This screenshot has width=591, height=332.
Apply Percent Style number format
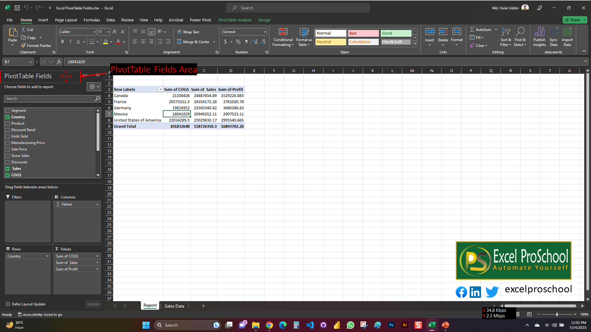[238, 41]
